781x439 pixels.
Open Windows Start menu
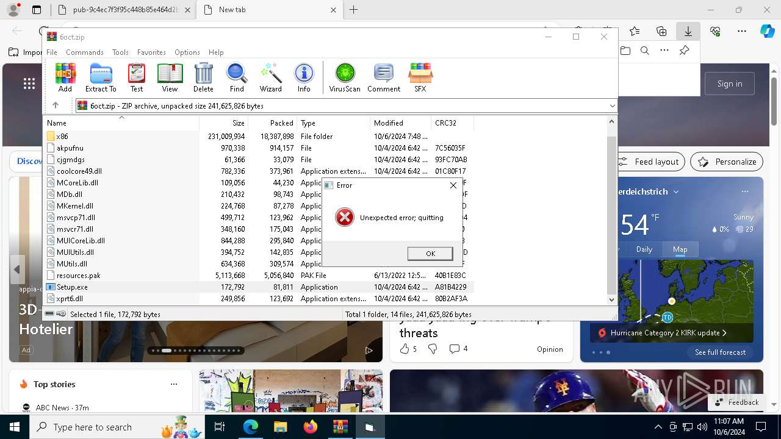click(x=15, y=427)
